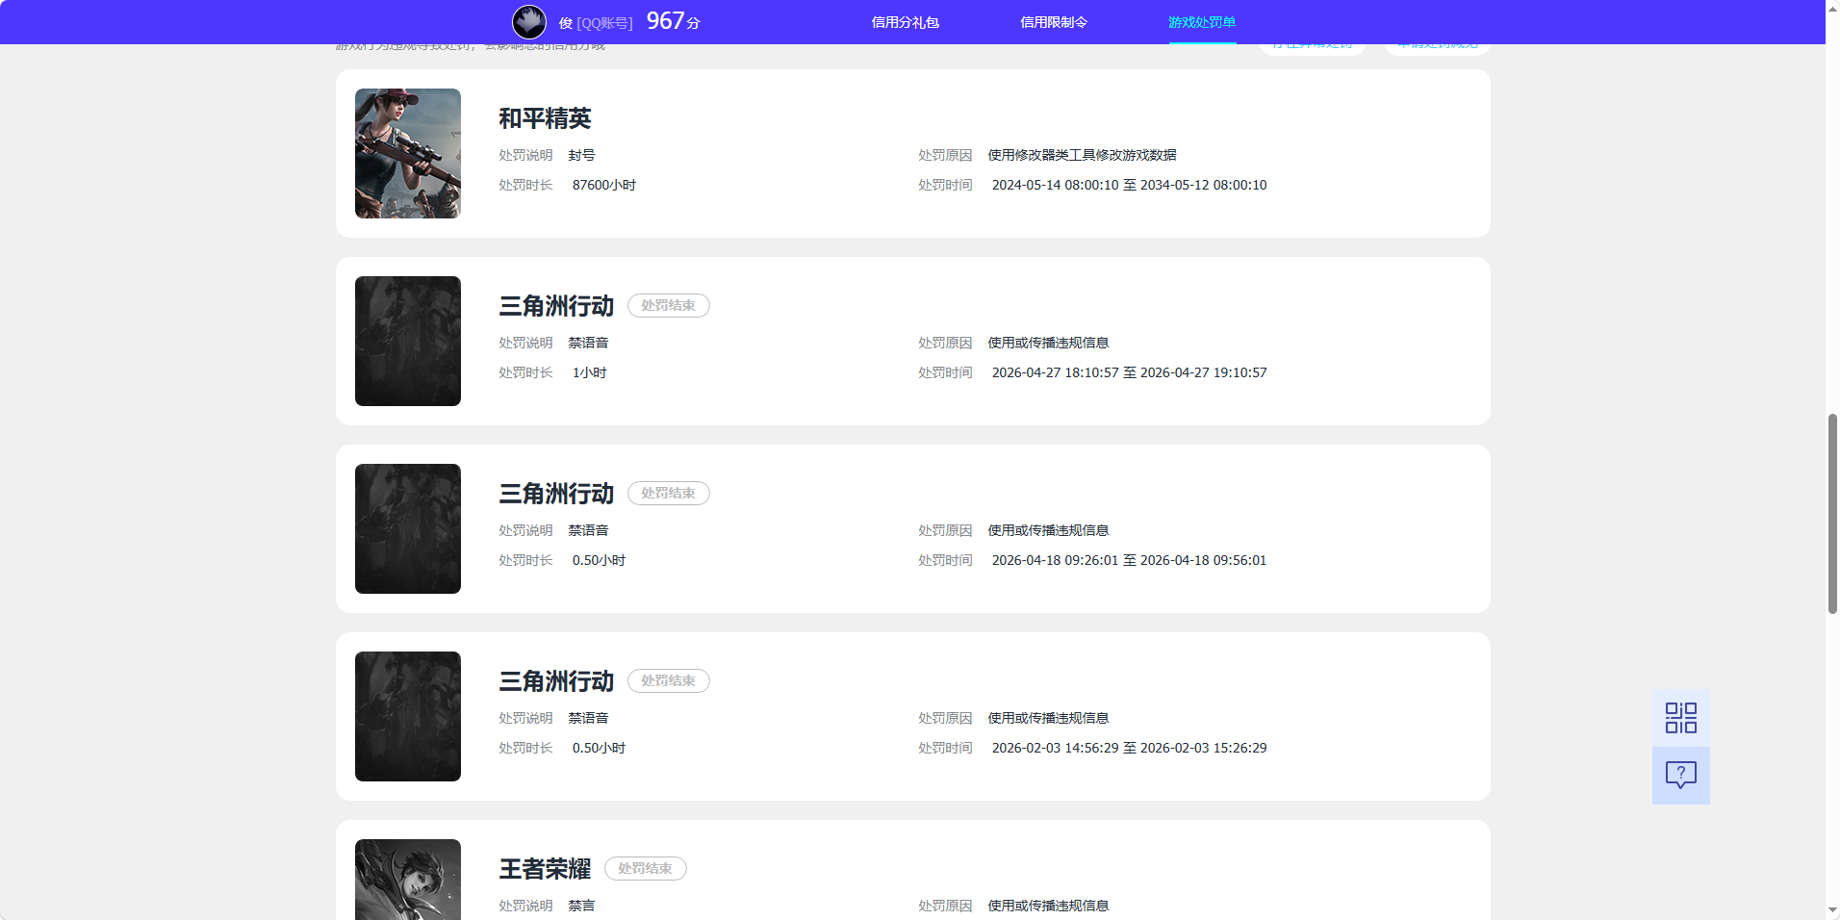
Task: Click the page vertical scrollbar thumb
Action: point(1832,514)
